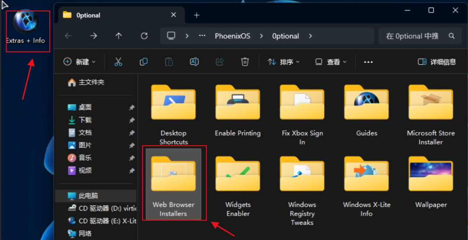Add a new Explorer tab
Screen dimensions: 468x240
pyautogui.click(x=196, y=15)
